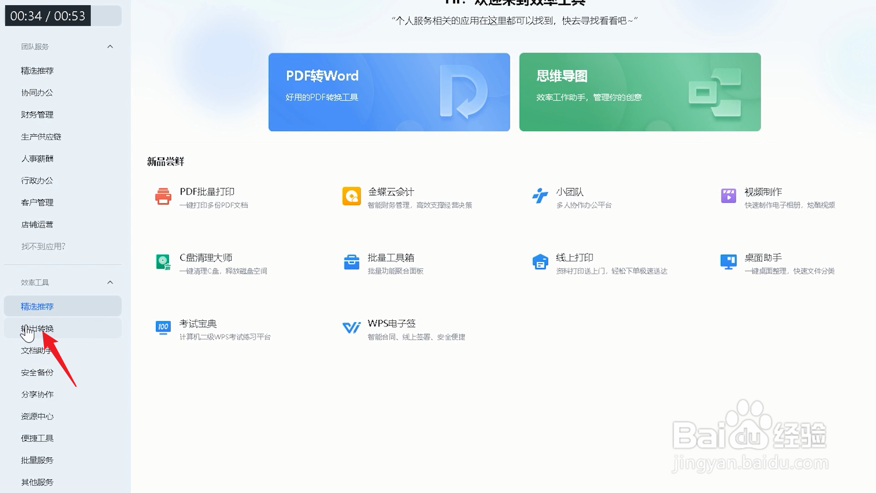
Task: Open the WPS电子签 icon
Action: [352, 328]
